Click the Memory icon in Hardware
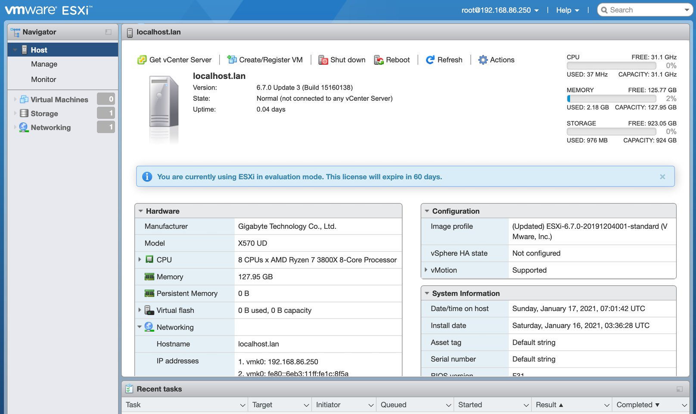 pyautogui.click(x=149, y=277)
